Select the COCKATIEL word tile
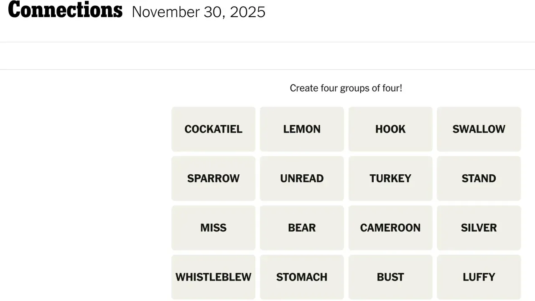 (x=213, y=129)
